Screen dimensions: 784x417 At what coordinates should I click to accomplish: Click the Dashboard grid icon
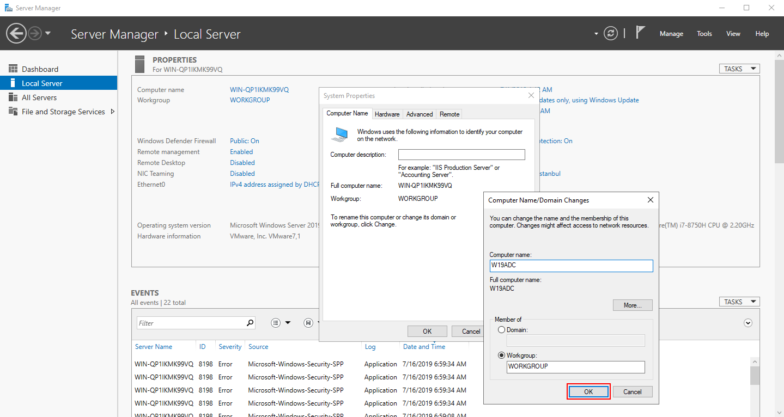click(13, 69)
